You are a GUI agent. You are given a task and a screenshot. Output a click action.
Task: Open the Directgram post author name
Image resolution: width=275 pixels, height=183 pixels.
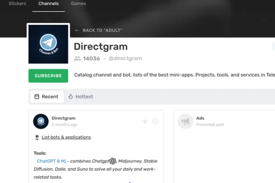(64, 118)
